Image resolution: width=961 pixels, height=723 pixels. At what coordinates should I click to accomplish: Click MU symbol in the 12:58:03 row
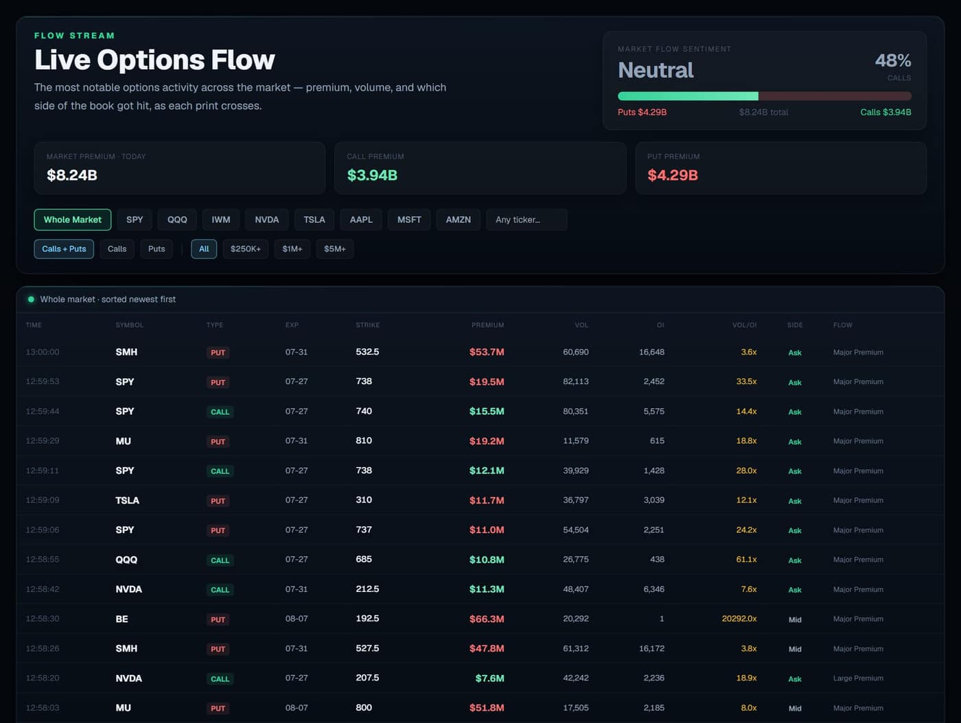(x=123, y=708)
